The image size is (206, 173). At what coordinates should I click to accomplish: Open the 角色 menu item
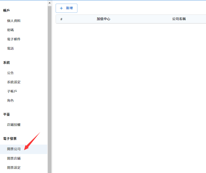click(10, 101)
